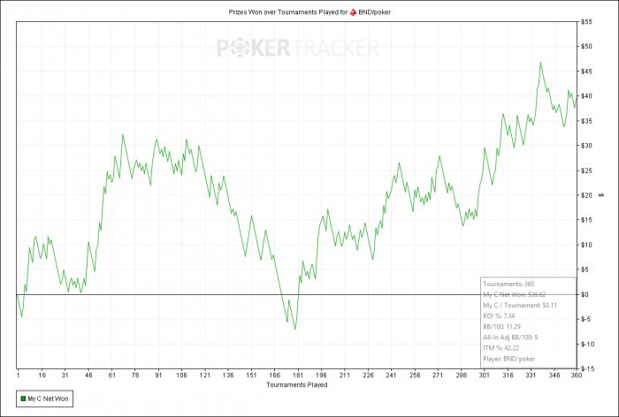The image size is (619, 417).
Task: Click the $55 y-axis label
Action: tap(586, 22)
